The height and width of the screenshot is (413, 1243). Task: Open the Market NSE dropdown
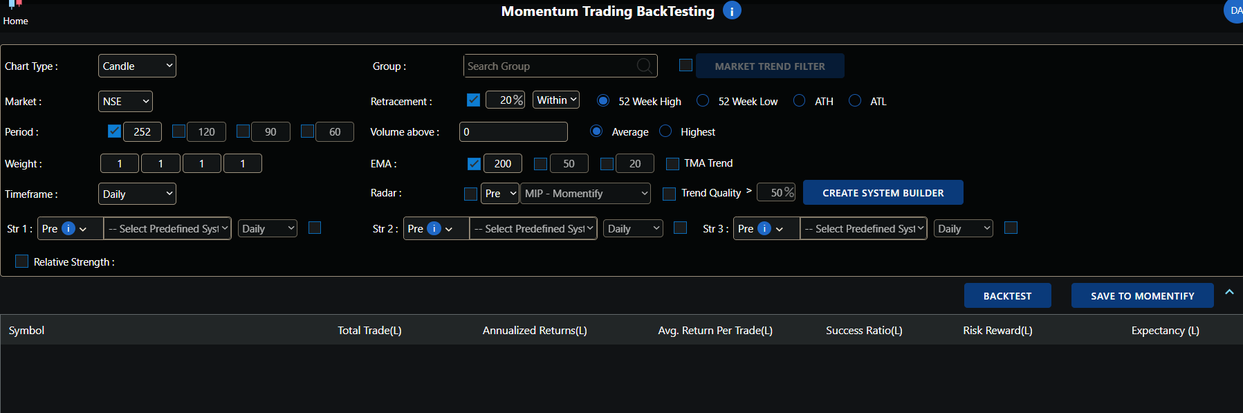click(x=125, y=101)
